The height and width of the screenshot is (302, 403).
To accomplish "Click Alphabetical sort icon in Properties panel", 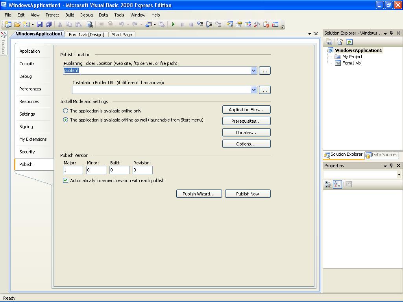I will coord(337,184).
